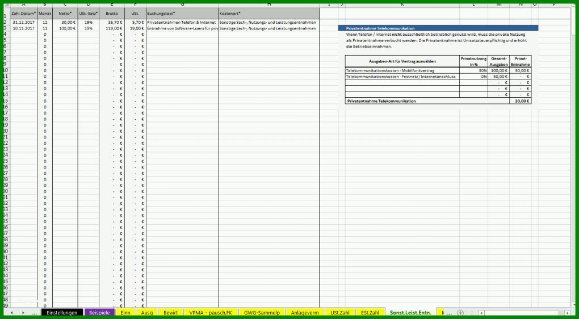Open the GWG-Sammelp sheet tab
Viewport: 579px width, 319px height.
[262, 313]
